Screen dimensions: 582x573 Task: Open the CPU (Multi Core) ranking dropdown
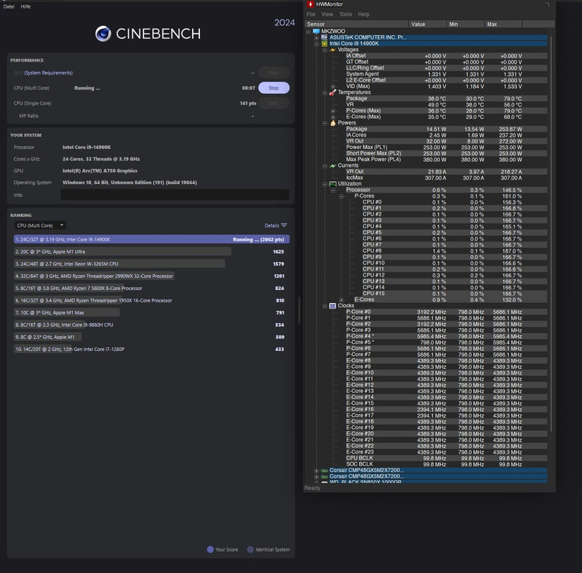click(x=40, y=226)
